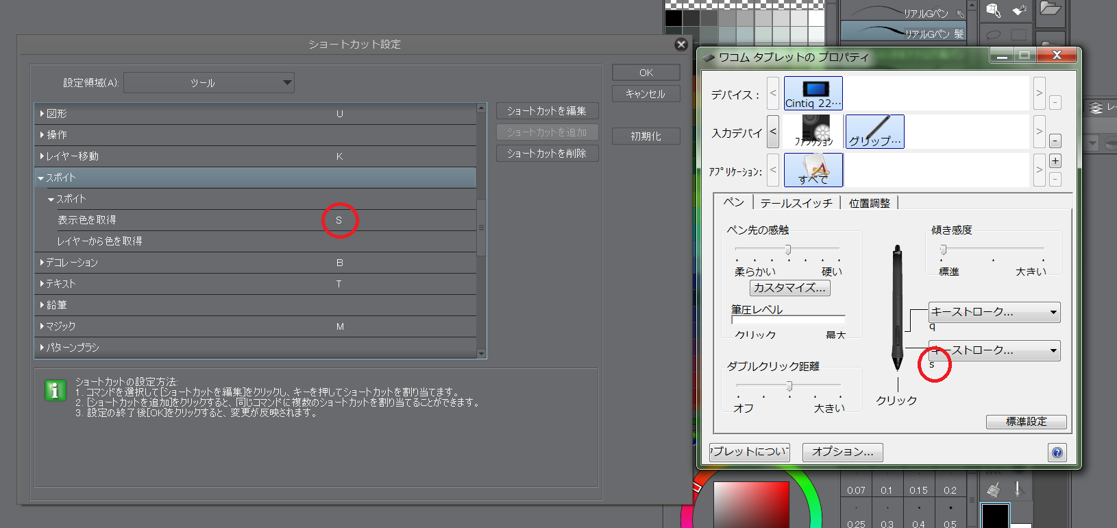1117x528 pixels.
Task: Remove the input tool with its minus button
Action: [1055, 141]
